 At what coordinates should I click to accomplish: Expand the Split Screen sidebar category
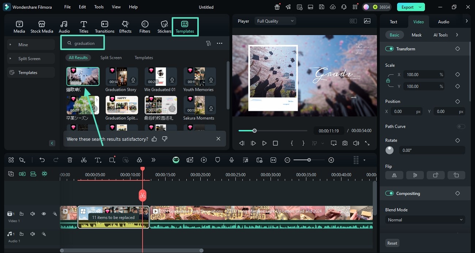(31, 58)
